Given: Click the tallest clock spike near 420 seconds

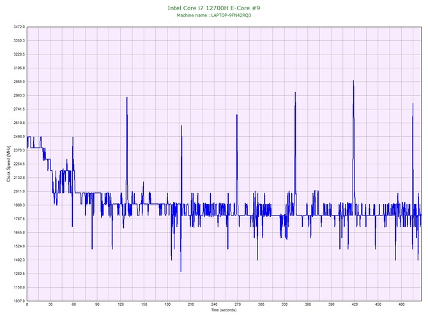Looking at the screenshot, I should pos(353,81).
